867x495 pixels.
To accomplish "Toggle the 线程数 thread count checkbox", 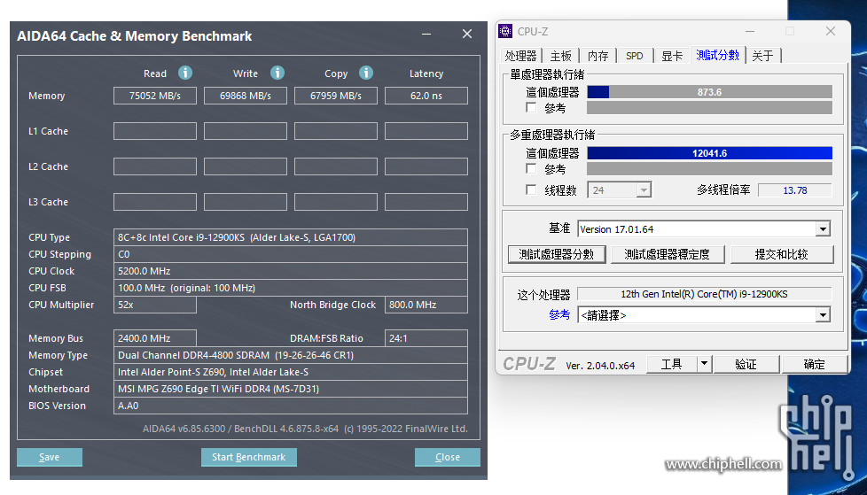I will pos(531,190).
